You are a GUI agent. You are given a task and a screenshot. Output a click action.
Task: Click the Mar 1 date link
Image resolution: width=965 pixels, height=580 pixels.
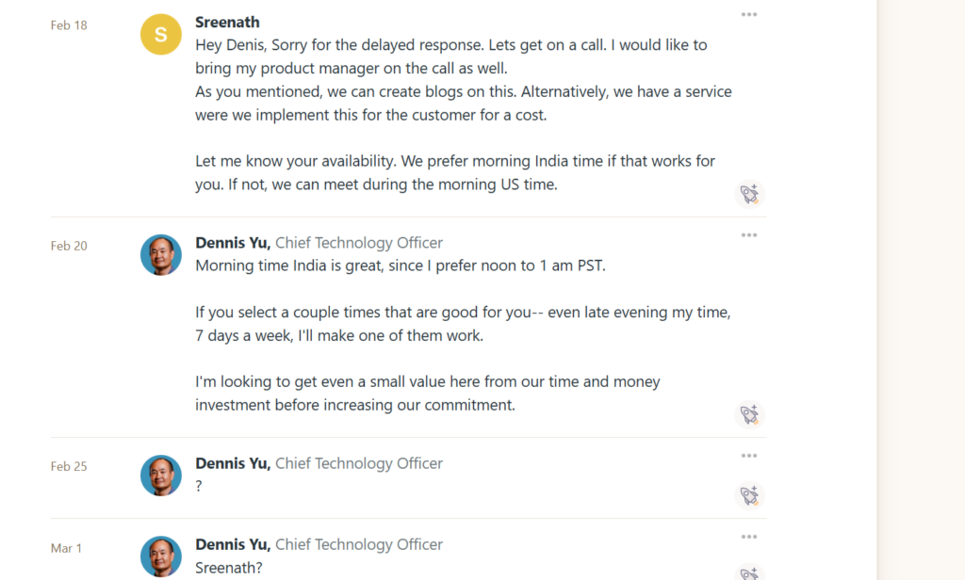point(67,548)
